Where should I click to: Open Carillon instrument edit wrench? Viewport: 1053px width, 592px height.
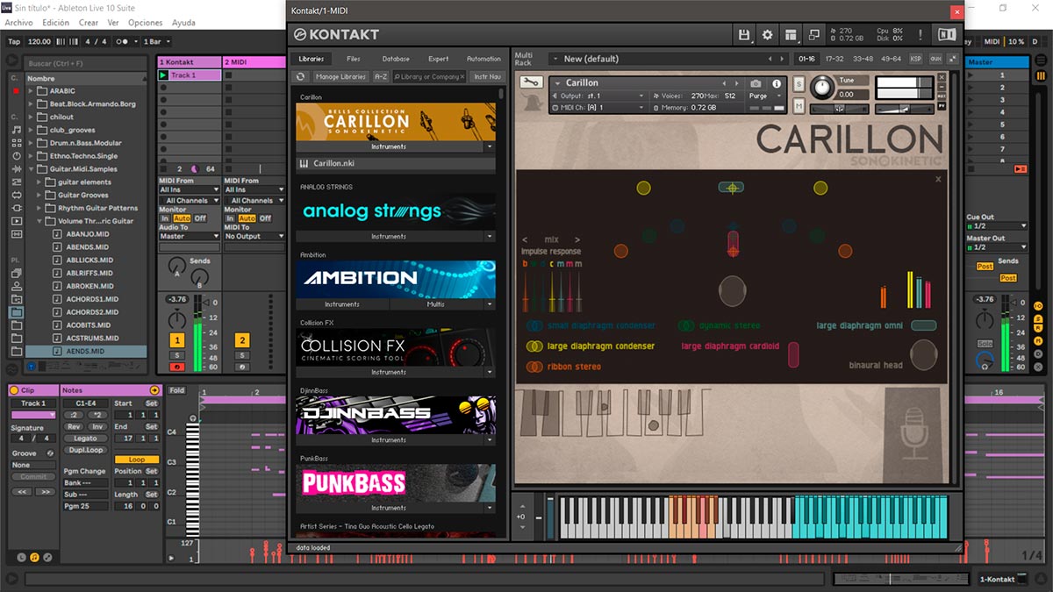tap(530, 82)
